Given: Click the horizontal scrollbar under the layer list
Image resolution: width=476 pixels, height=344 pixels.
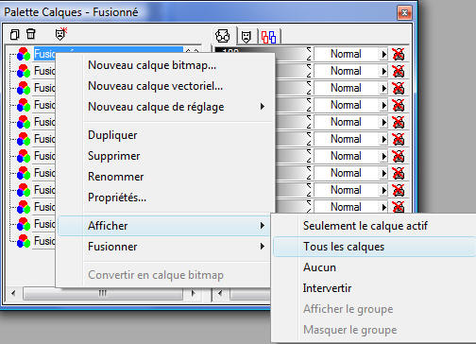Looking at the screenshot, I should [x=103, y=293].
